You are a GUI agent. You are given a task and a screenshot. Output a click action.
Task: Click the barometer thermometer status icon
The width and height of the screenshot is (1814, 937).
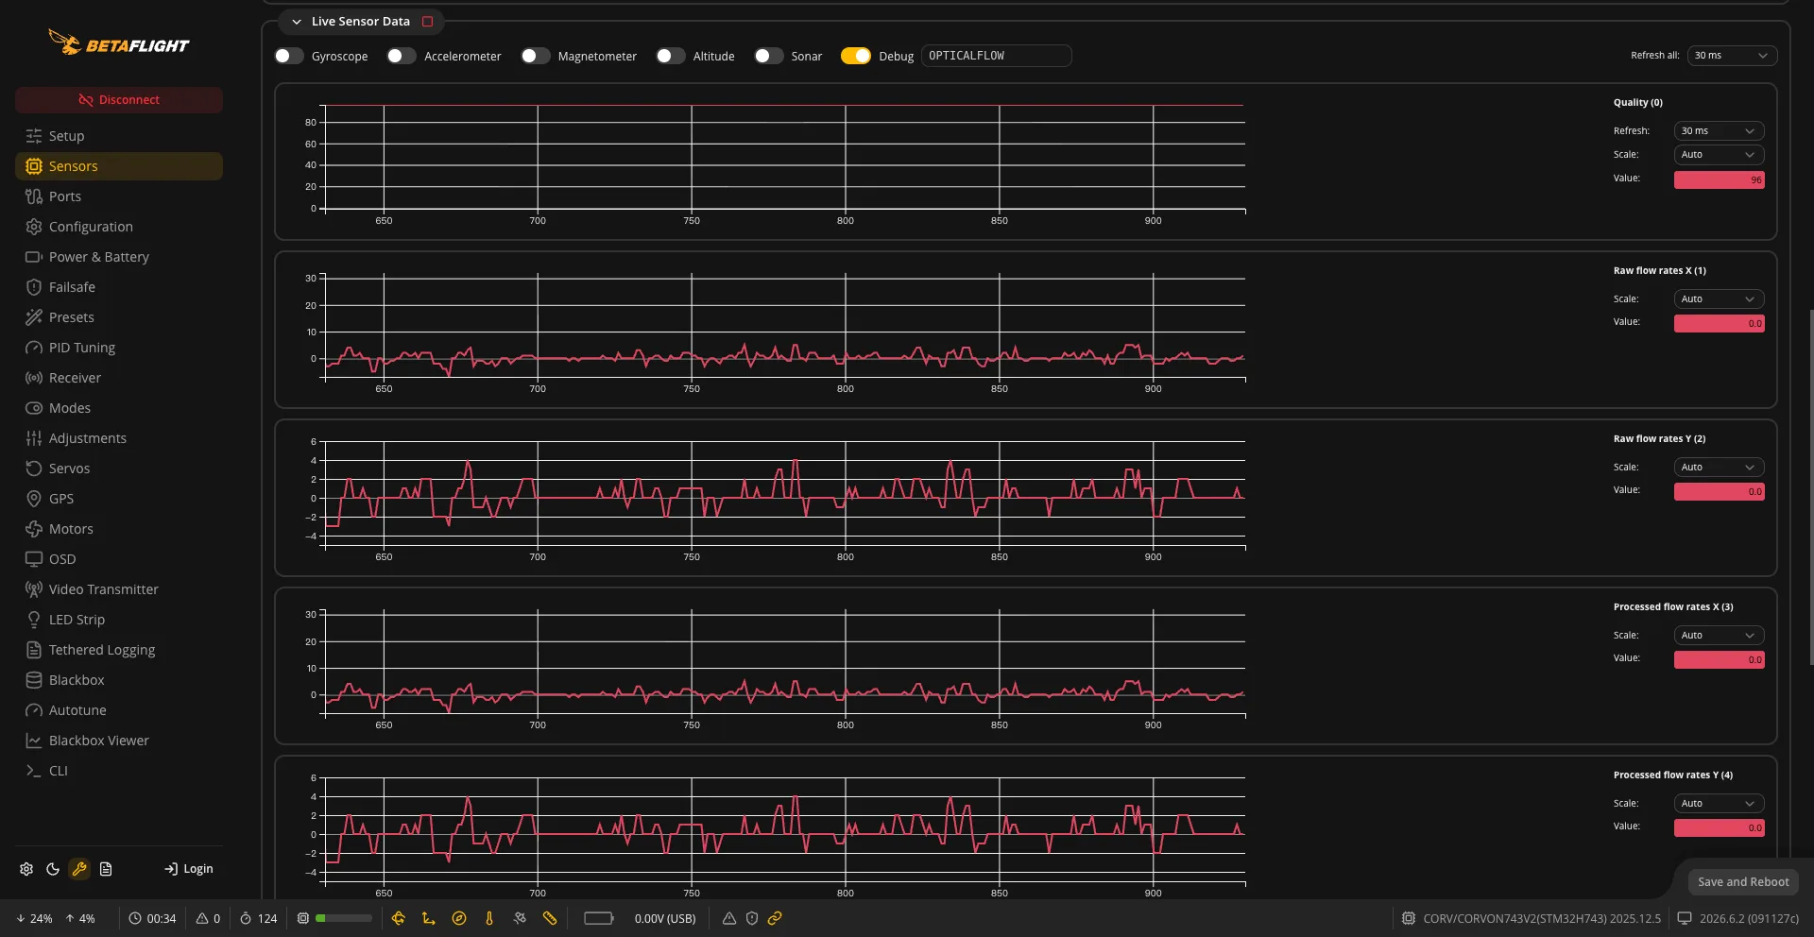tap(489, 918)
